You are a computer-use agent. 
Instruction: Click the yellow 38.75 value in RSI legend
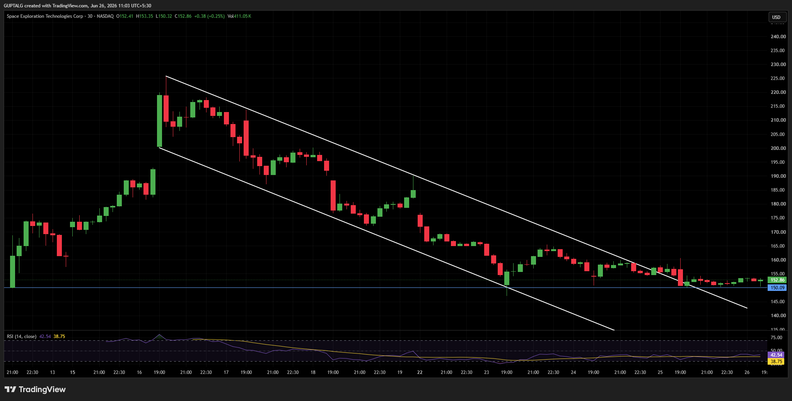tap(59, 336)
